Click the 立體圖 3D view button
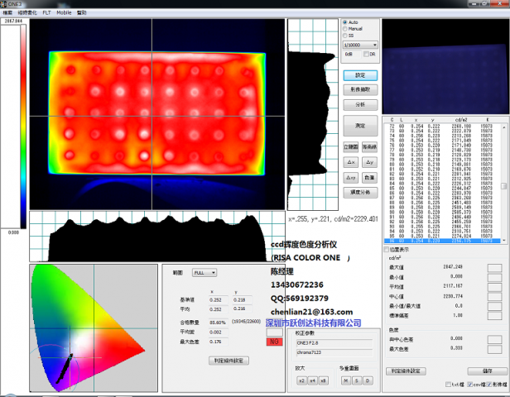Screen dimensions: 510x397 point(351,147)
